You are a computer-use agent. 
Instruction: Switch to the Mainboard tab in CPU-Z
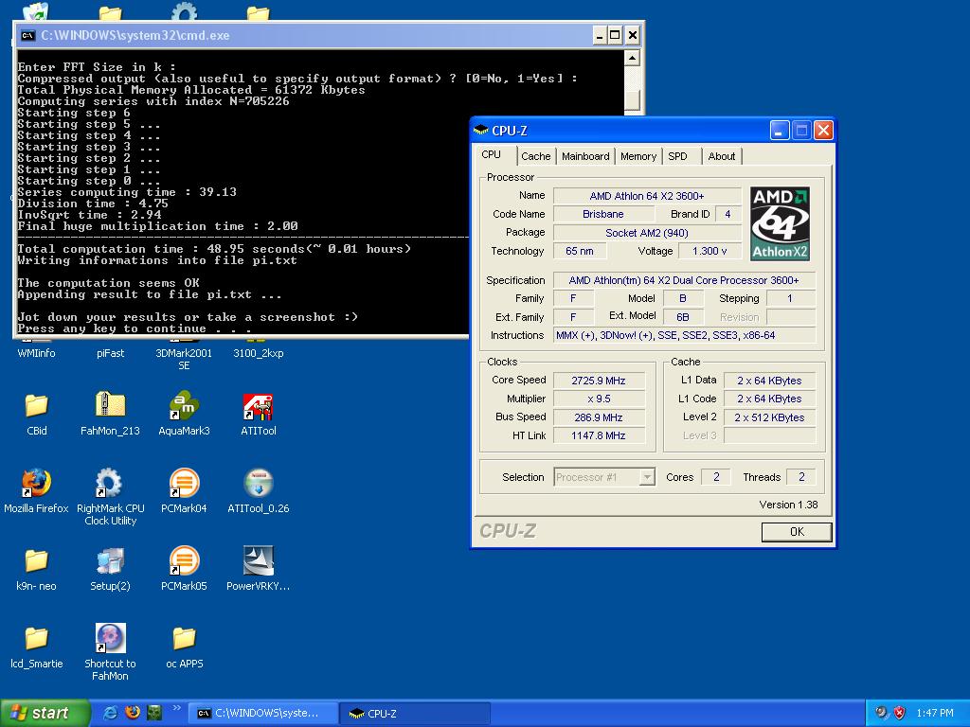click(585, 156)
